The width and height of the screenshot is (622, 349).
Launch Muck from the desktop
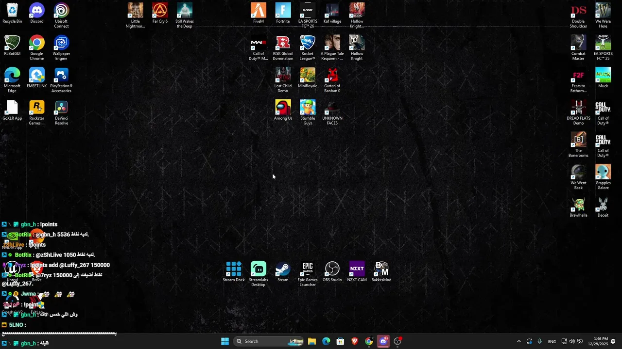point(603,78)
